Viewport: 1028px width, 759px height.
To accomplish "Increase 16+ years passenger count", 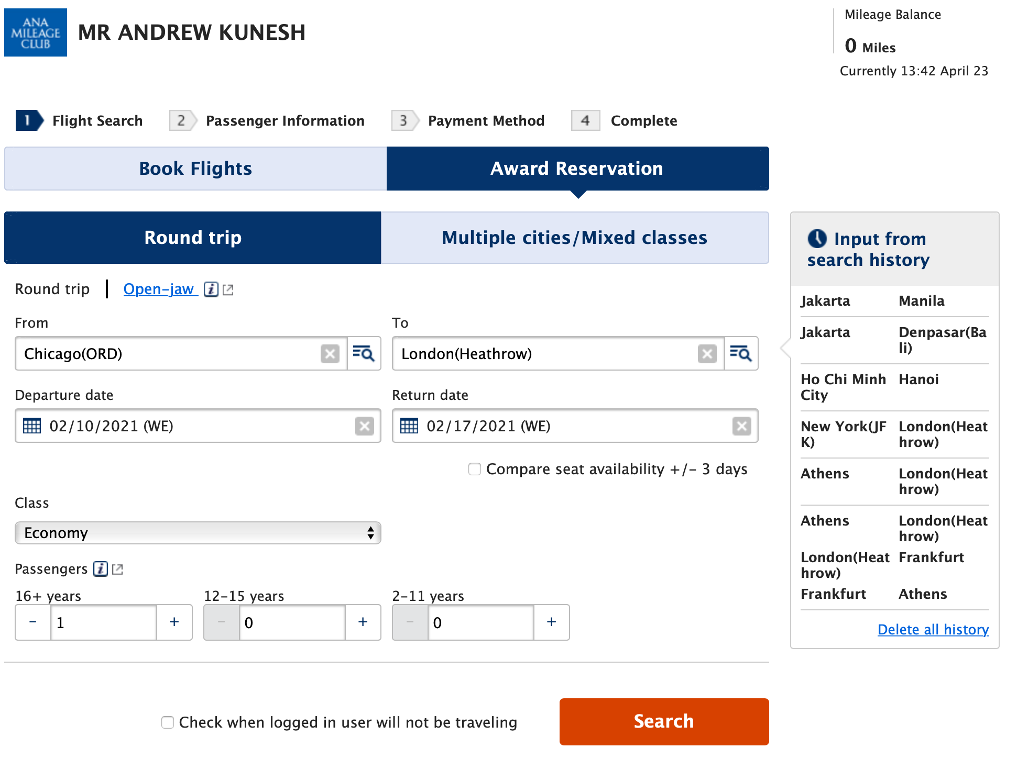I will tap(174, 622).
